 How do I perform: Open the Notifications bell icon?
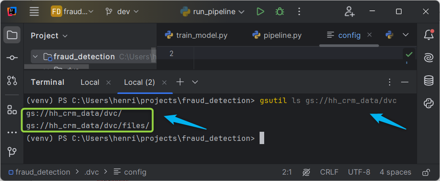[x=429, y=35]
